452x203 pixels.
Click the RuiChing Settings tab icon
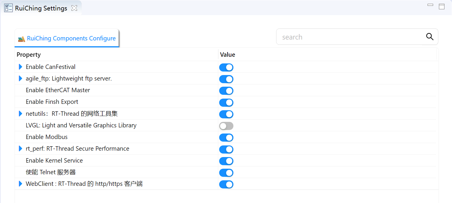8,8
